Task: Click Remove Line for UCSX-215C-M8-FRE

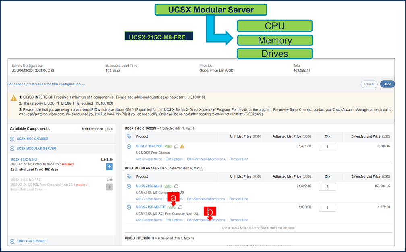Action: [x=239, y=220]
